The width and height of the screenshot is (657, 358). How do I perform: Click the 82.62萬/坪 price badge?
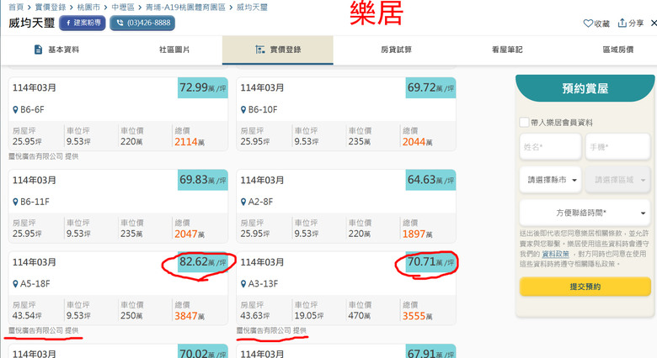coord(203,262)
